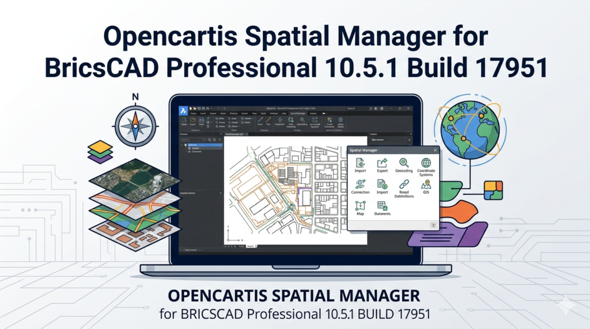
Task: Click the yellow data icon left of ribbon globe
Action: 329,120
